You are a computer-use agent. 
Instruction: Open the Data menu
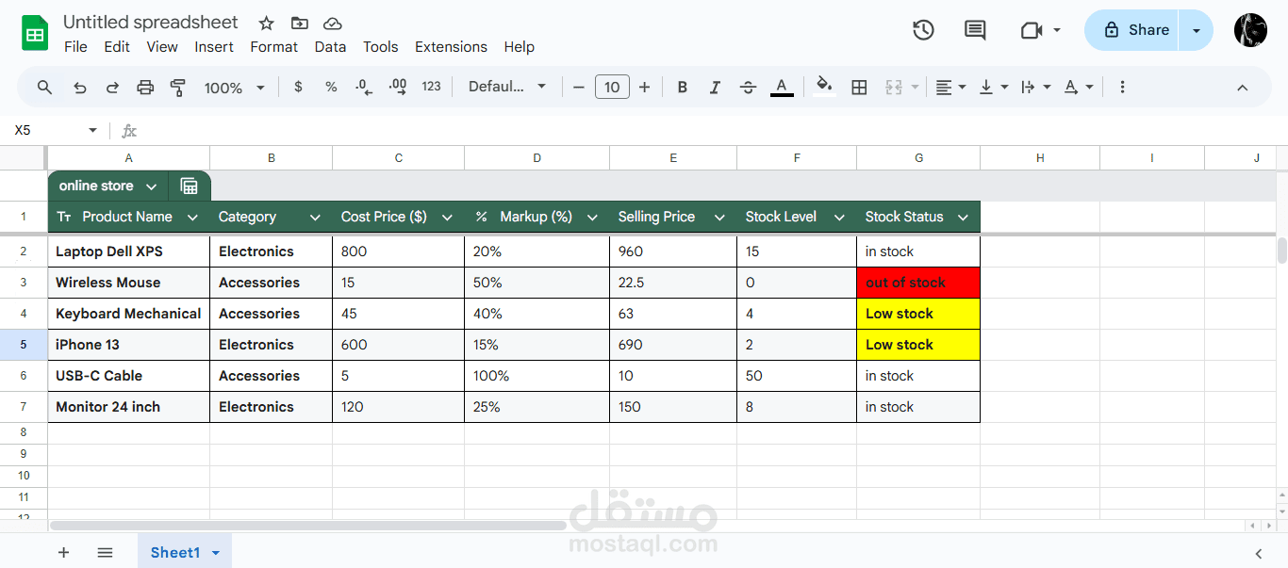click(x=330, y=46)
